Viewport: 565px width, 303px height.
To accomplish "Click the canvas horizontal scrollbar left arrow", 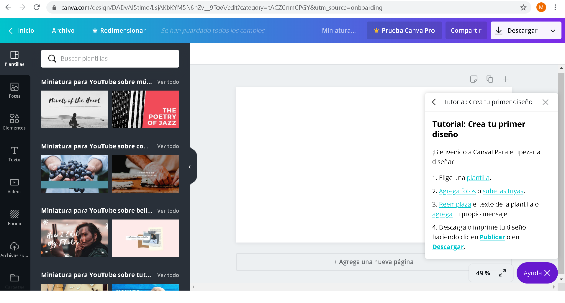I will (194, 287).
